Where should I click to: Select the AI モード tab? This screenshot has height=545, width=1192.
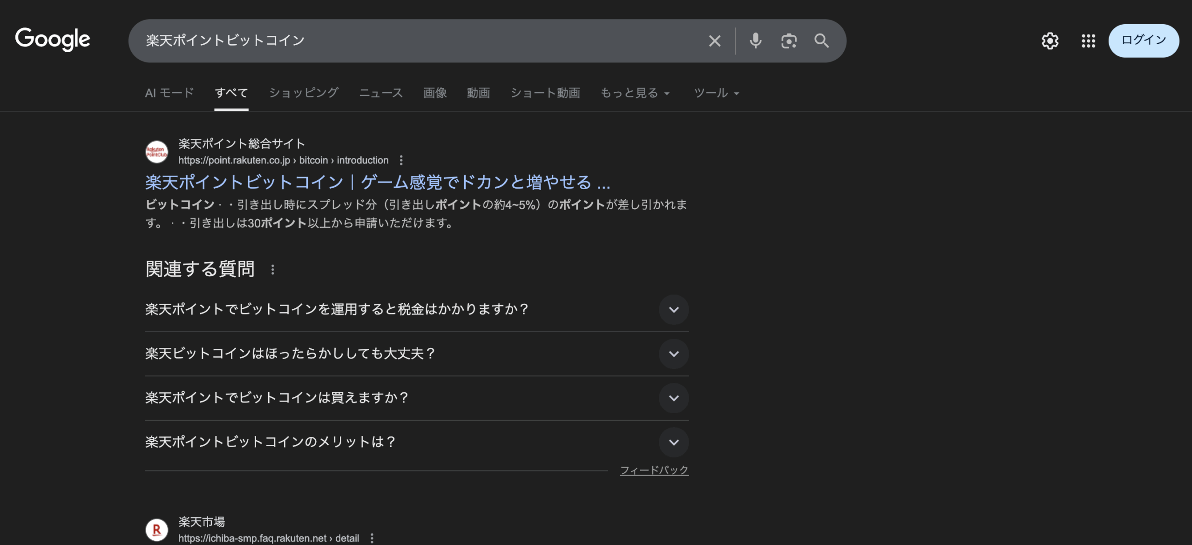coord(169,93)
